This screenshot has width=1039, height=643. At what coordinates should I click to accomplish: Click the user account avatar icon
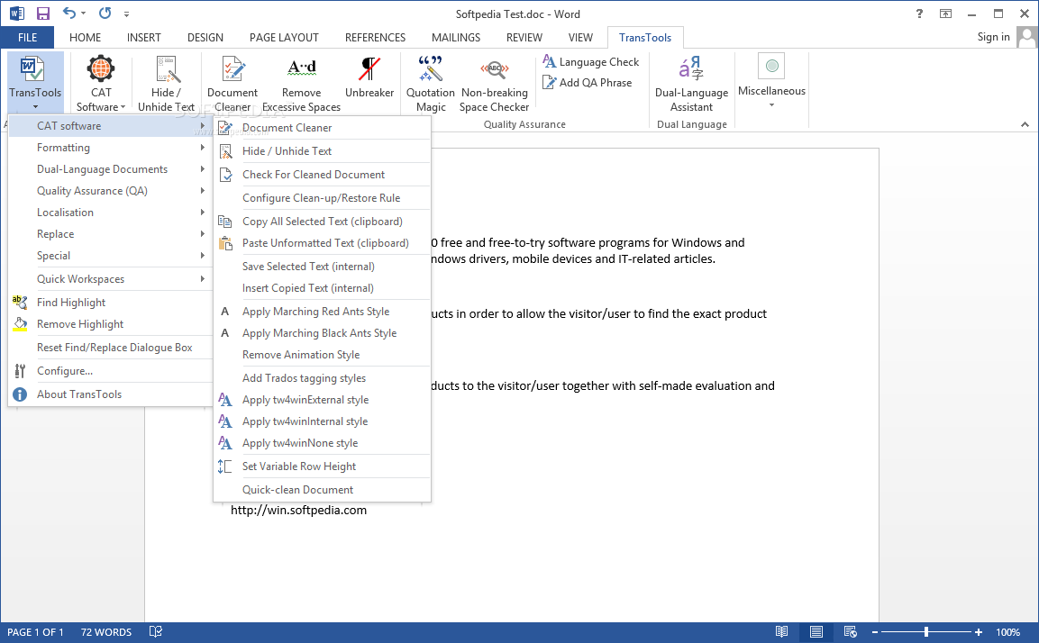[1026, 37]
